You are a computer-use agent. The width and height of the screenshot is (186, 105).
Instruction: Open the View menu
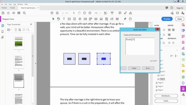coord(10,4)
